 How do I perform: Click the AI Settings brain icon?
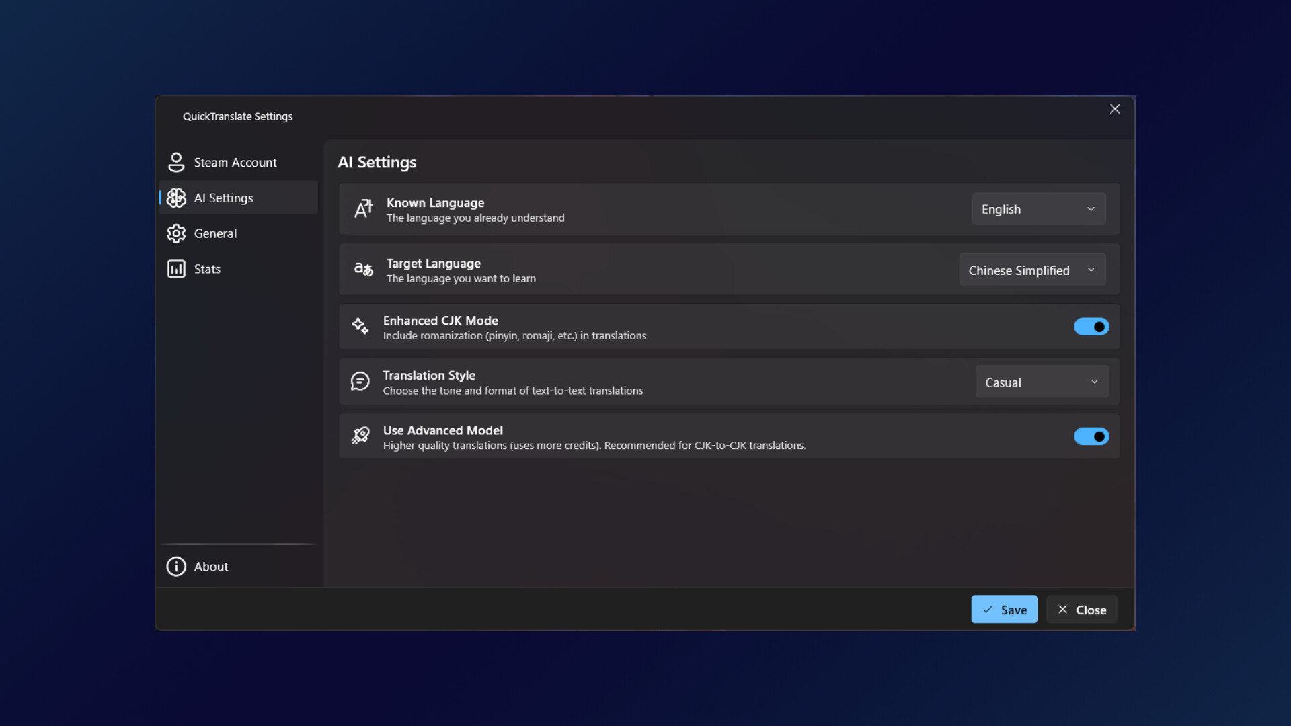tap(176, 198)
